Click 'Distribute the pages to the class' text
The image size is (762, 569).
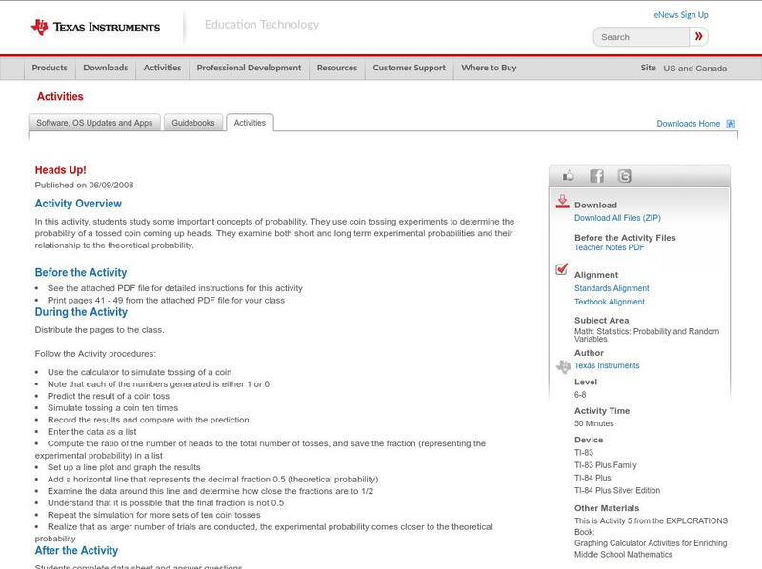click(x=100, y=329)
